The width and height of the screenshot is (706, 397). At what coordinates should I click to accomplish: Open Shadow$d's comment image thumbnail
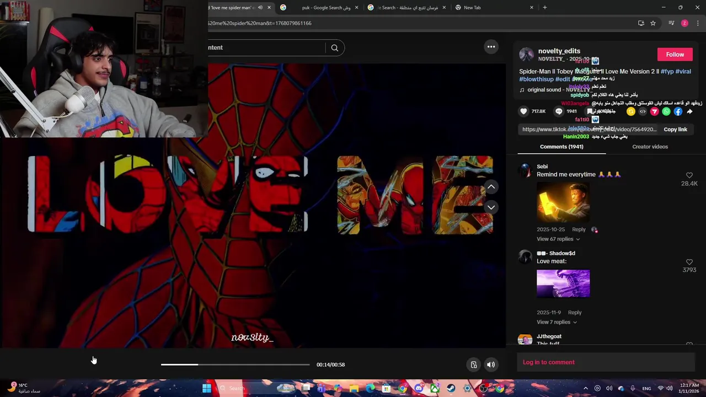tap(563, 283)
